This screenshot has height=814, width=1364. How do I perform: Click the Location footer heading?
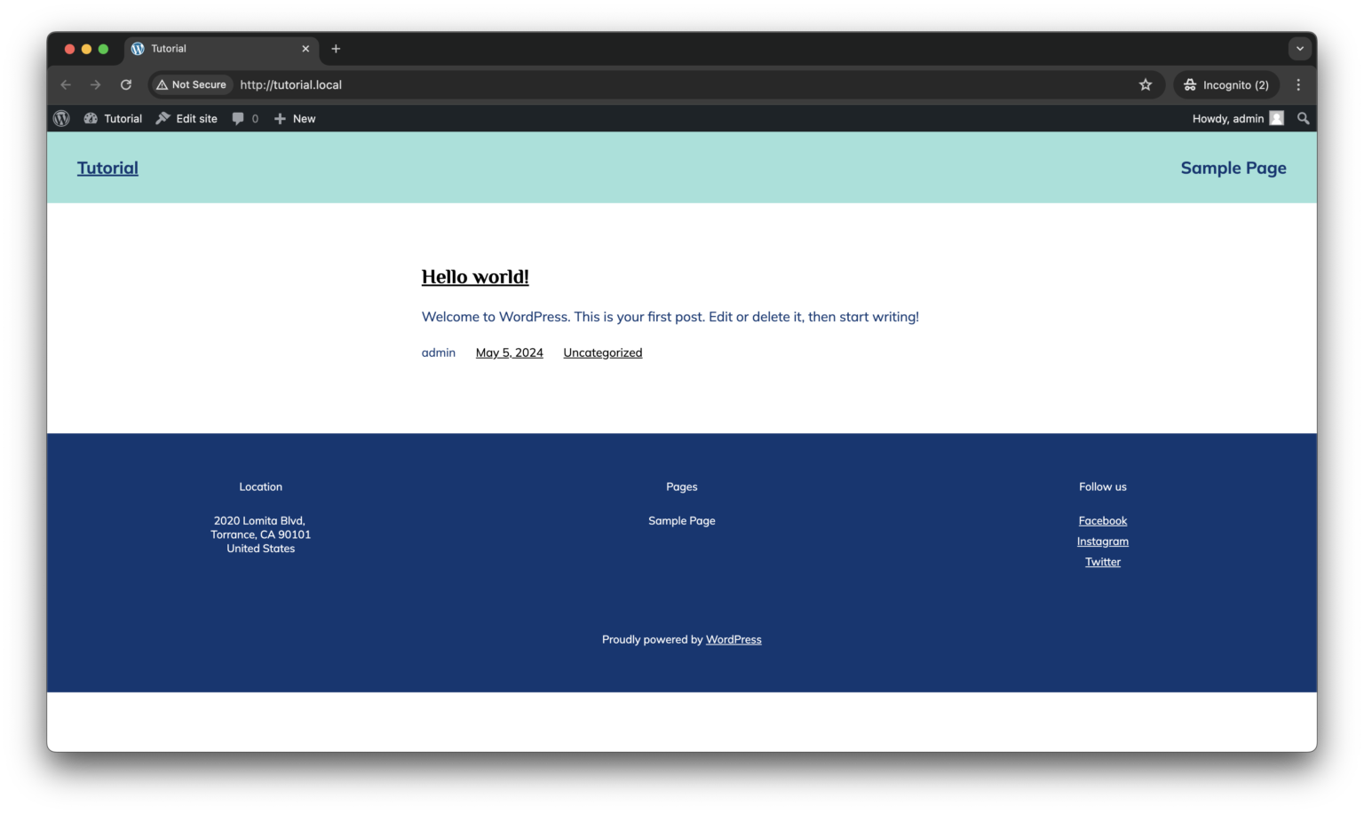tap(261, 486)
